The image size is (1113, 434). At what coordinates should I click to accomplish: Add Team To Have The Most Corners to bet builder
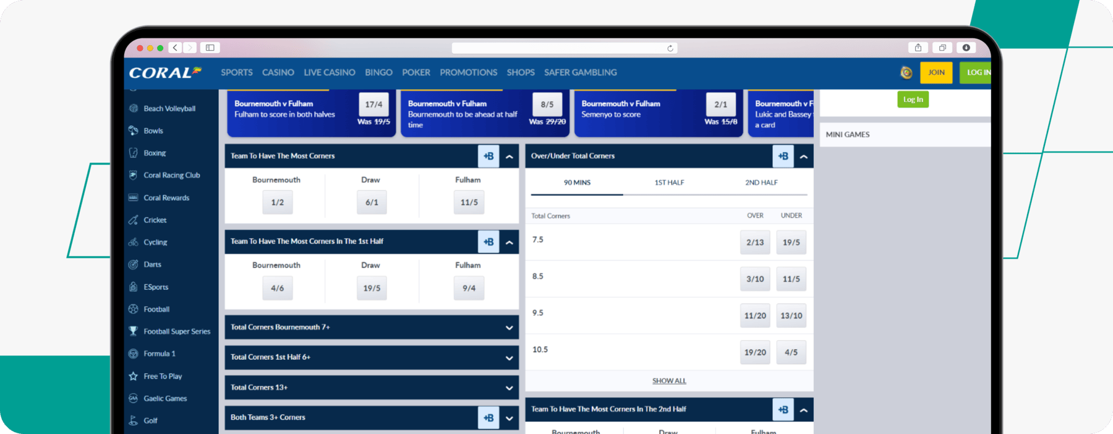coord(488,156)
